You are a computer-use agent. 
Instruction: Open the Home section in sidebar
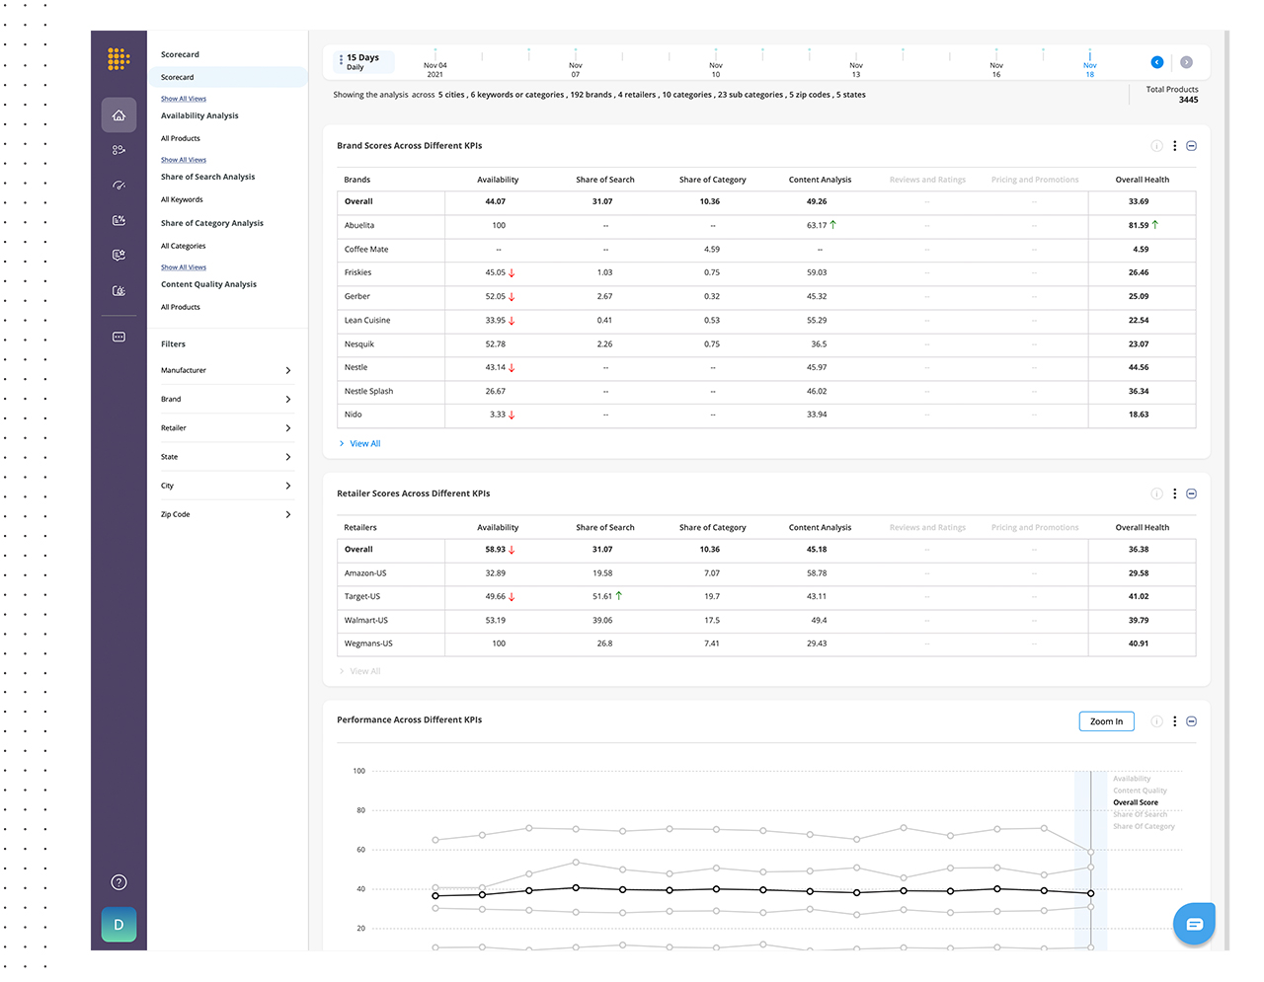(118, 115)
